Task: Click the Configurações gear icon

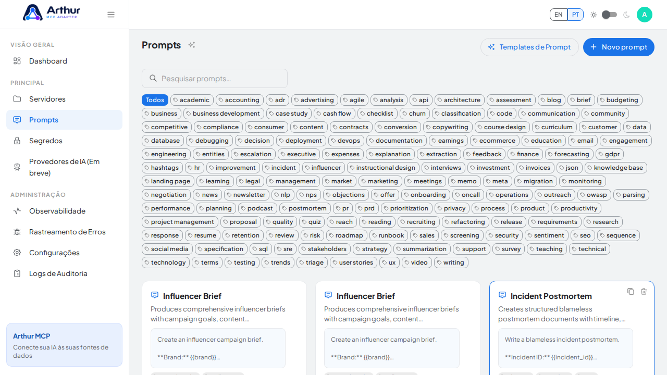Action: (17, 253)
